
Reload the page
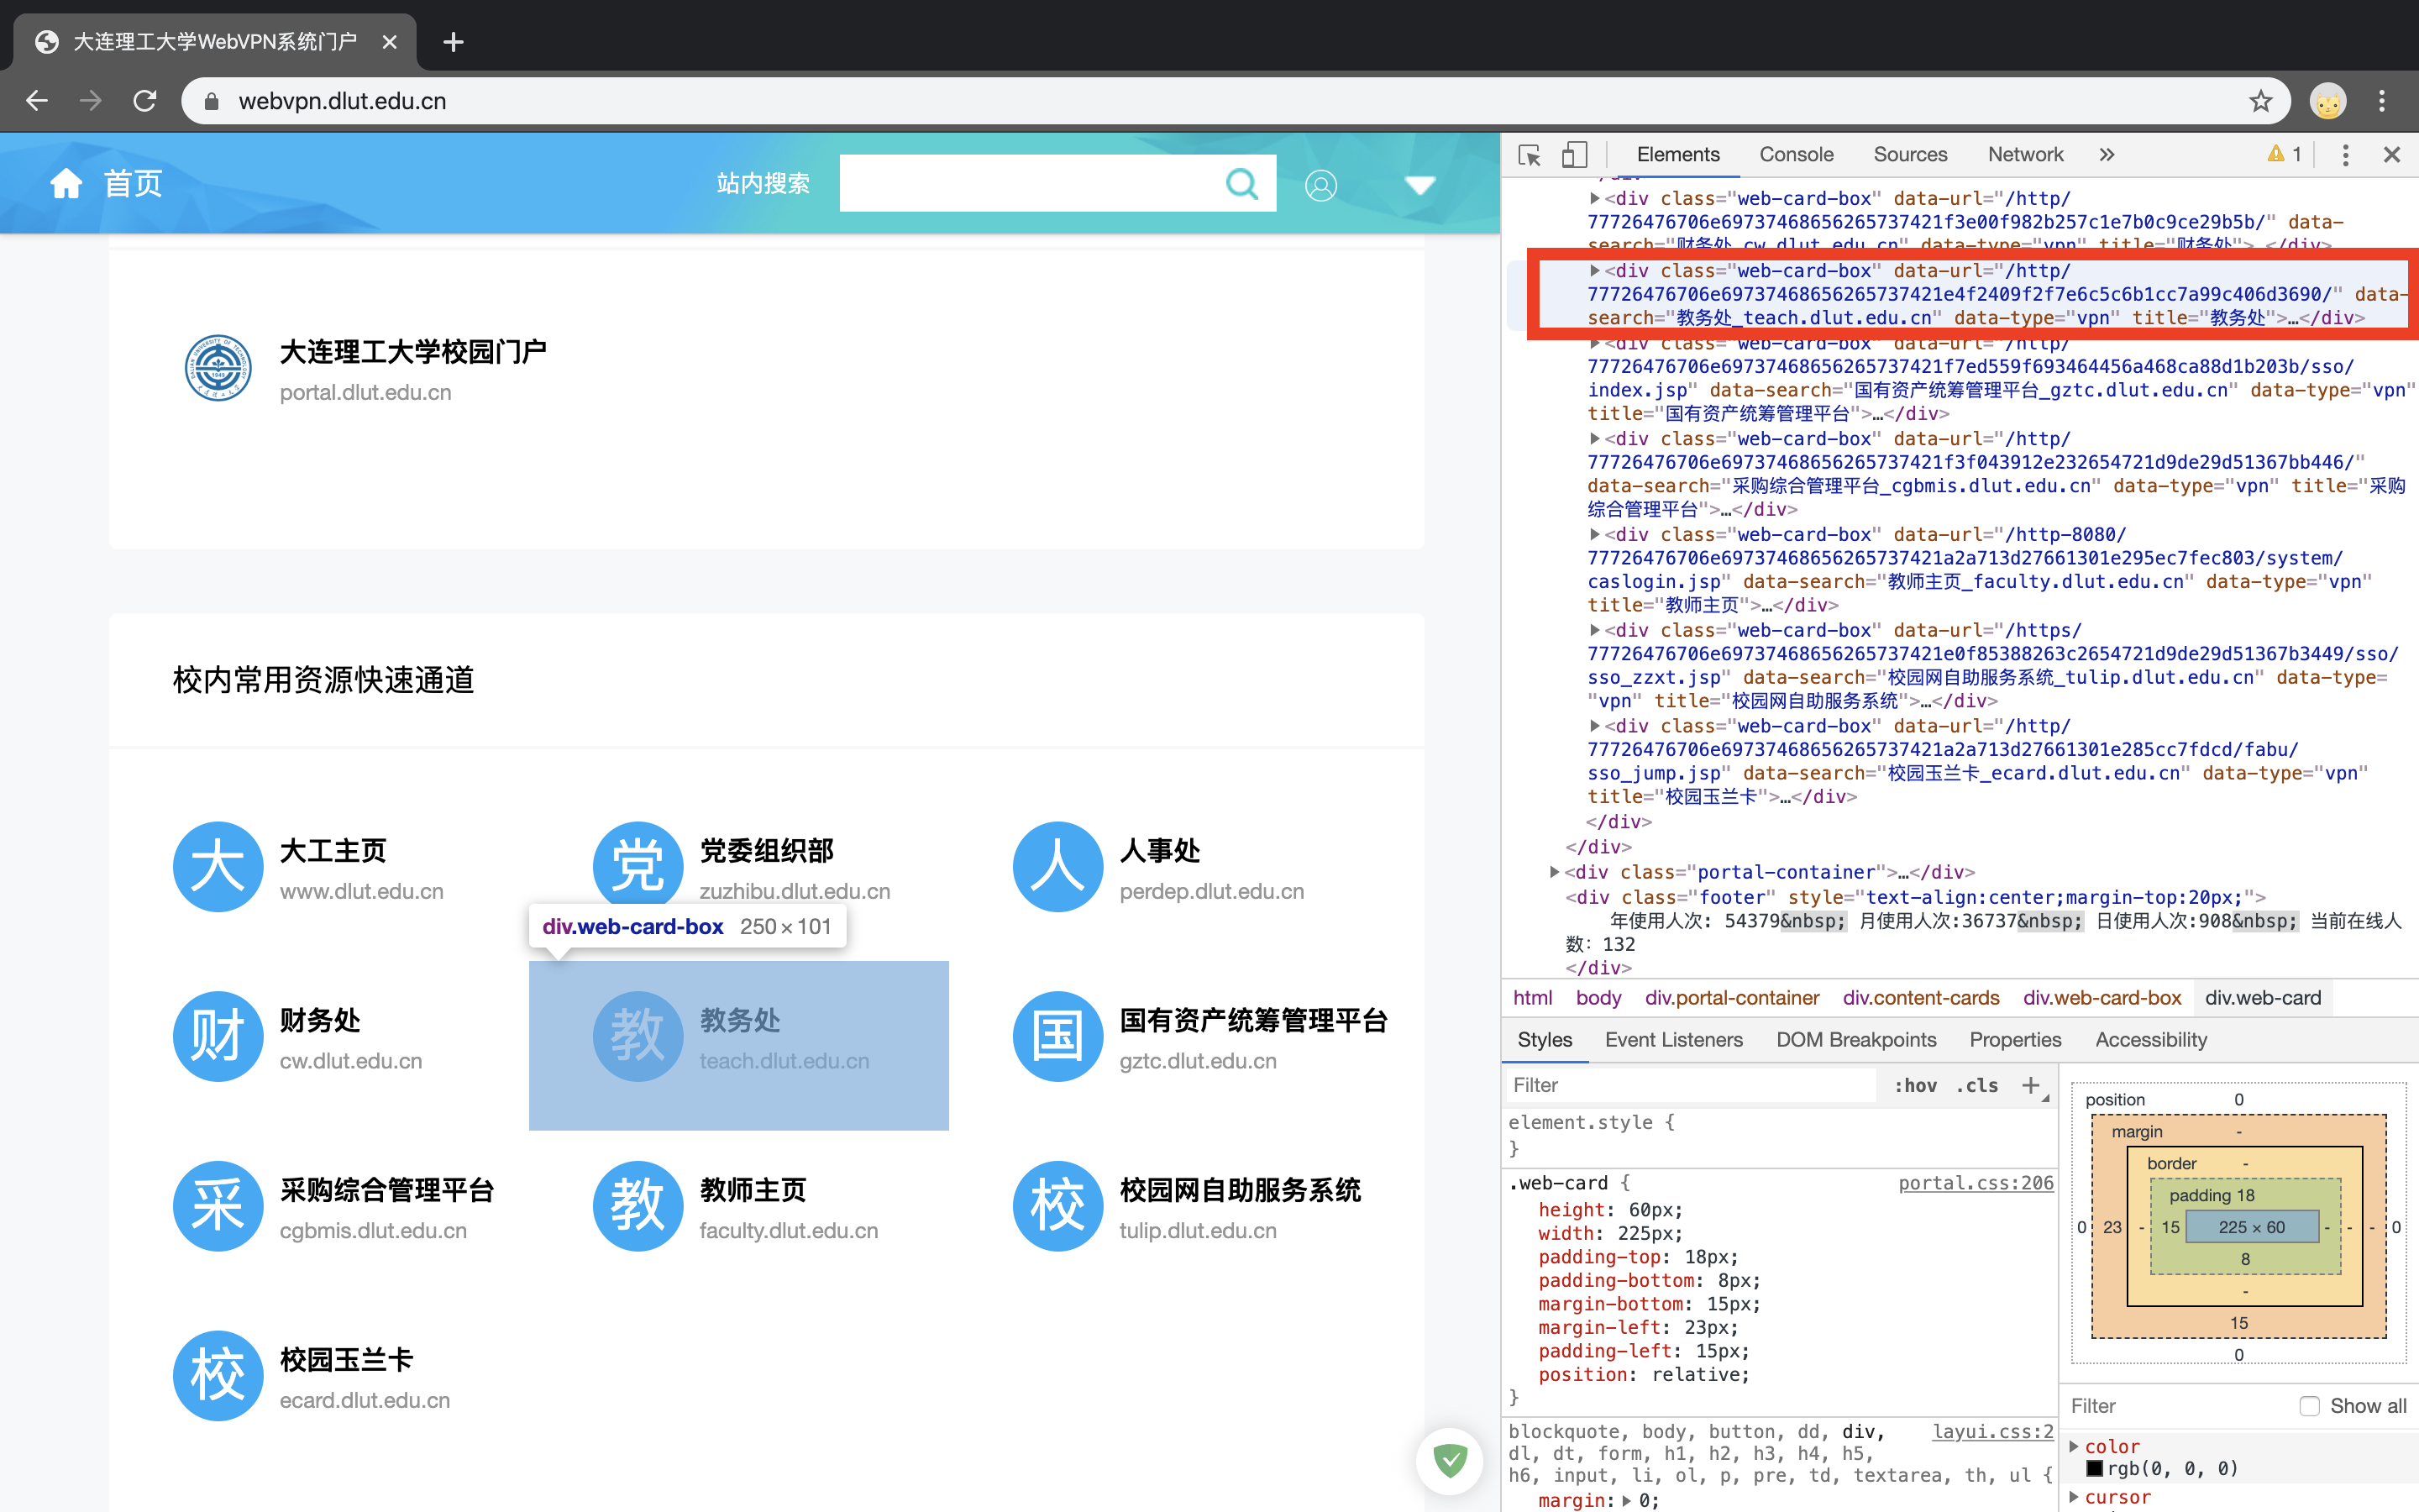[x=145, y=101]
